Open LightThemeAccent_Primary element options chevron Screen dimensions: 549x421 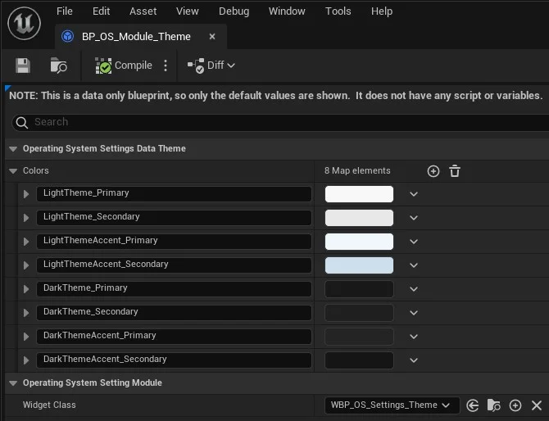tap(414, 242)
